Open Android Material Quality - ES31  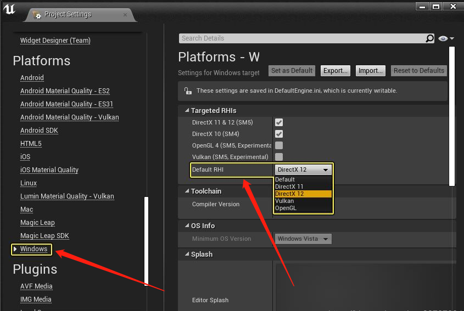66,104
